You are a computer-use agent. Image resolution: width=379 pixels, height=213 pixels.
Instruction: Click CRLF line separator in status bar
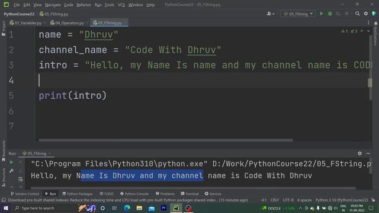pyautogui.click(x=275, y=200)
